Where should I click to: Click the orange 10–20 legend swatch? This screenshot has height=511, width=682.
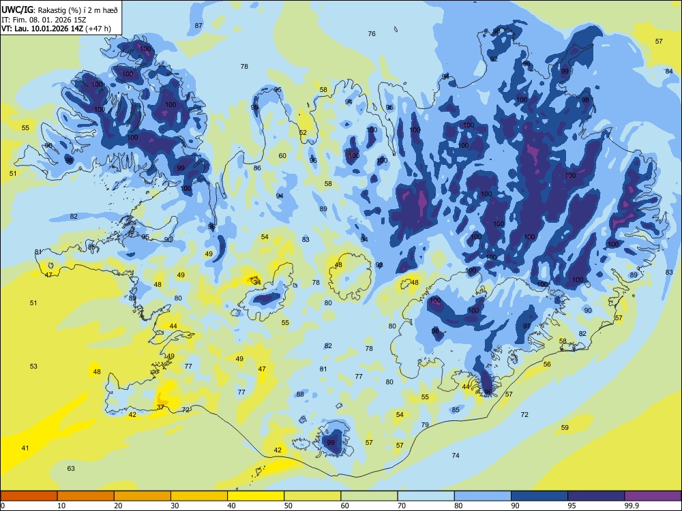pos(86,496)
